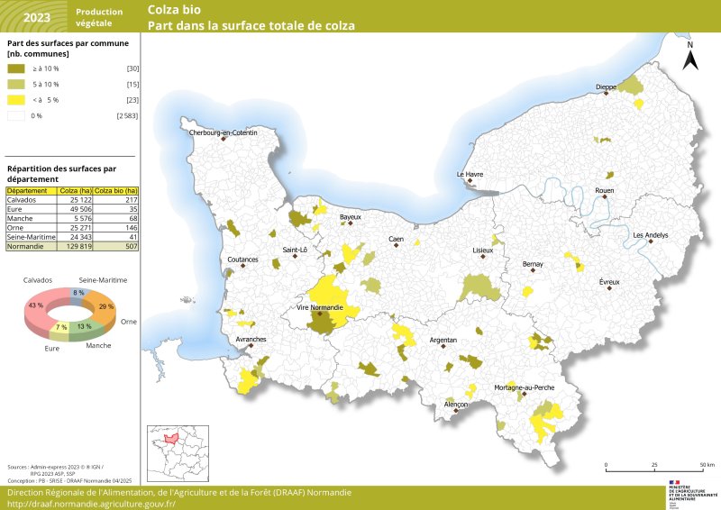The image size is (721, 510).
Task: Click the scale bar '50 km' label
Action: point(707,465)
